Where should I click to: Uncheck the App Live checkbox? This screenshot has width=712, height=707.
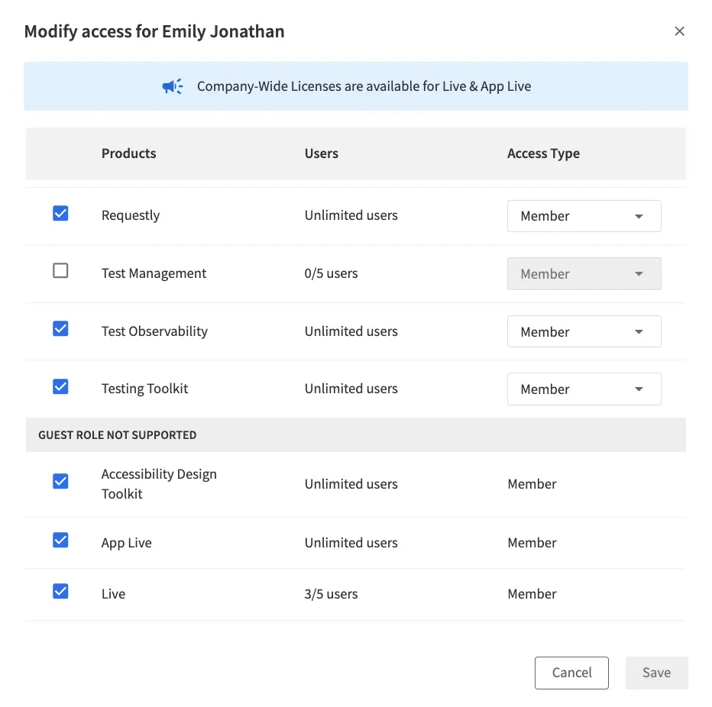click(60, 540)
